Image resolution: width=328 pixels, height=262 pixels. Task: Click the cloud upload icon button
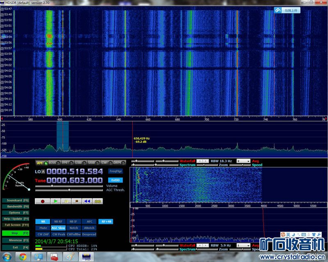pyautogui.click(x=287, y=10)
